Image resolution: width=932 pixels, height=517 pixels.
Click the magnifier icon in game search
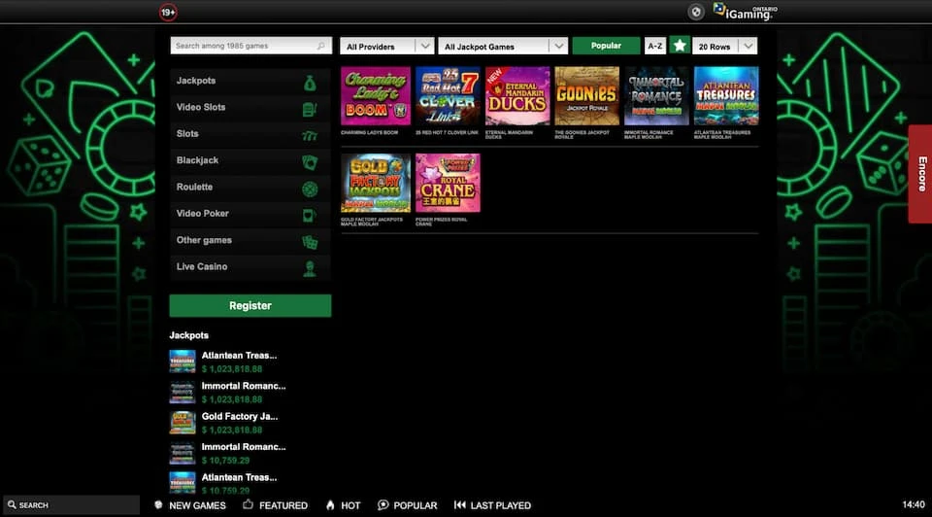[321, 46]
